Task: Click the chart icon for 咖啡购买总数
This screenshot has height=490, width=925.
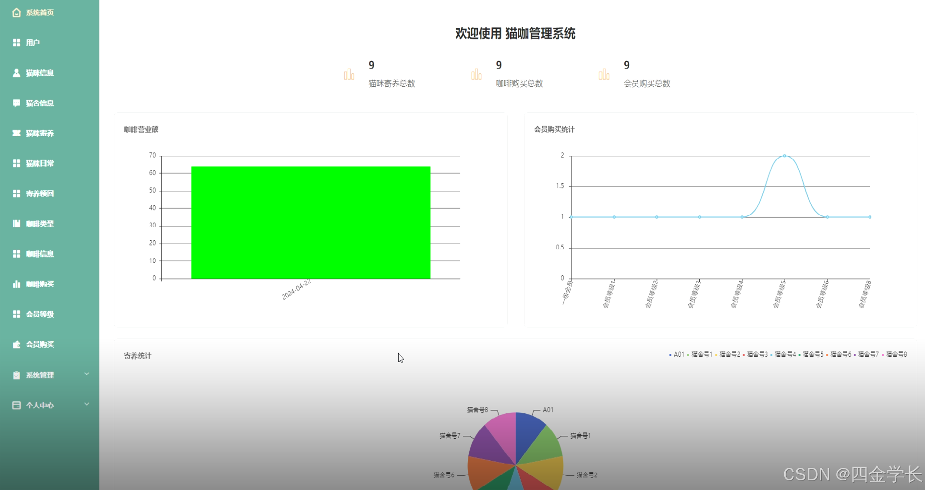Action: click(x=476, y=74)
